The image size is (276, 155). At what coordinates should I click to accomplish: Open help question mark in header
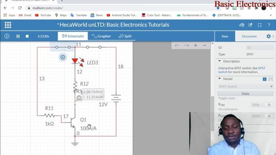pos(269,25)
